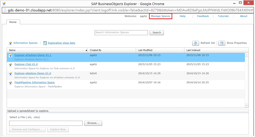Maximize the Chrome window

(x=240, y=3)
